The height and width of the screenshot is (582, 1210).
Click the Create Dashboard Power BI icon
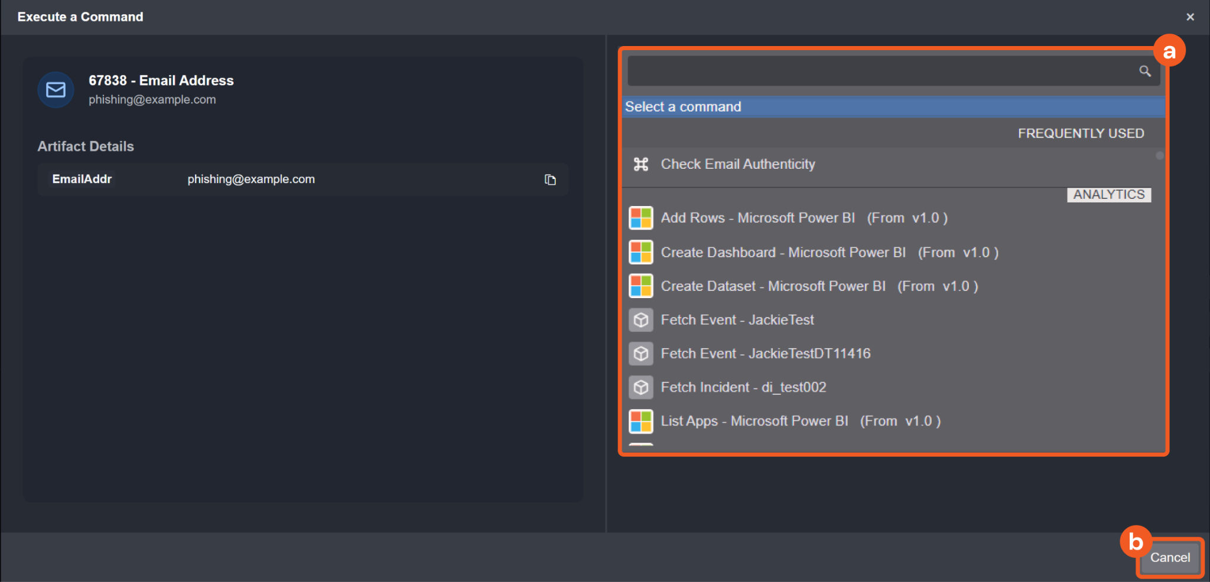pyautogui.click(x=641, y=252)
